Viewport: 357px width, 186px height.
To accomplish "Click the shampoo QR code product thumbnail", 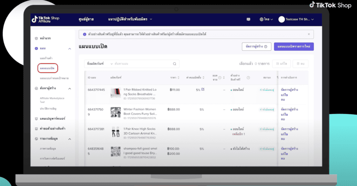I will point(116,151).
